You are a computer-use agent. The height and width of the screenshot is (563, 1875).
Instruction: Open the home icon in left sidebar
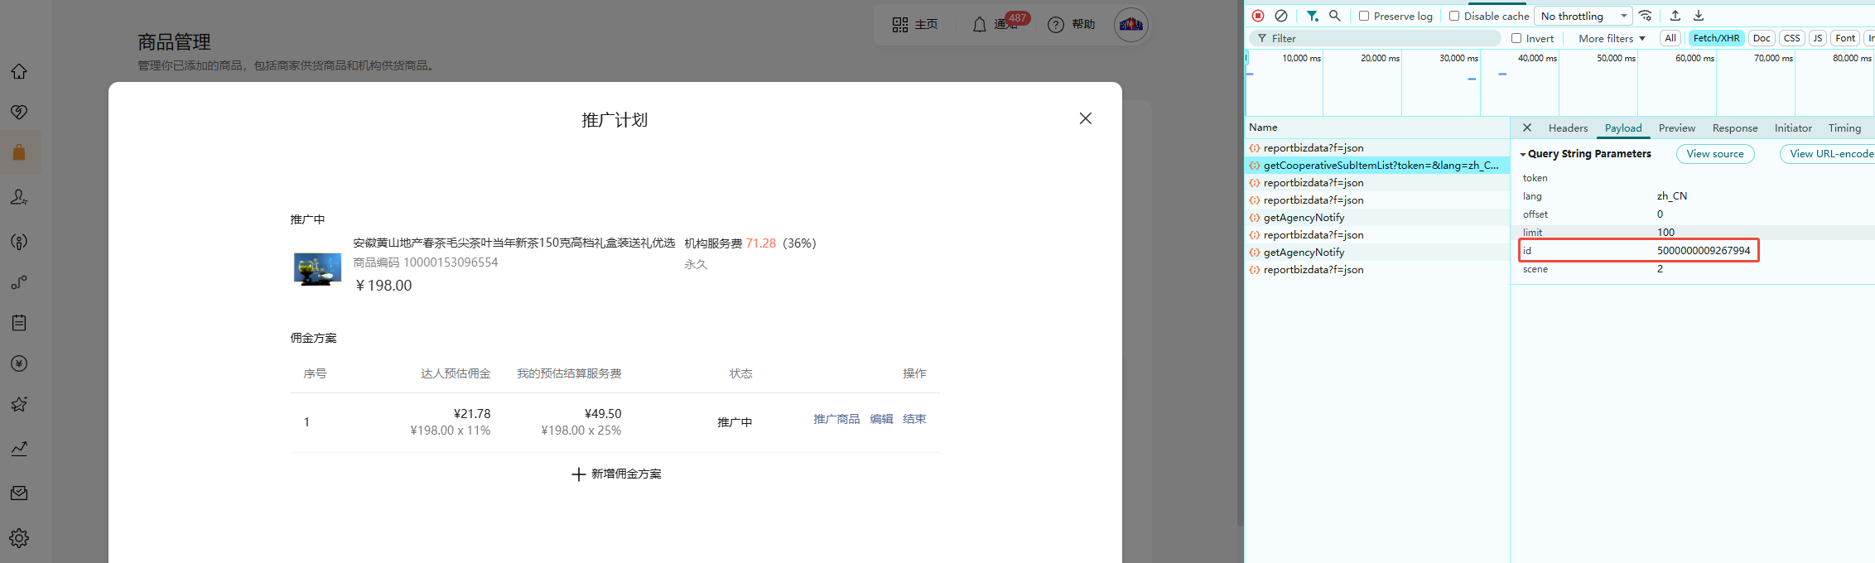pos(19,72)
